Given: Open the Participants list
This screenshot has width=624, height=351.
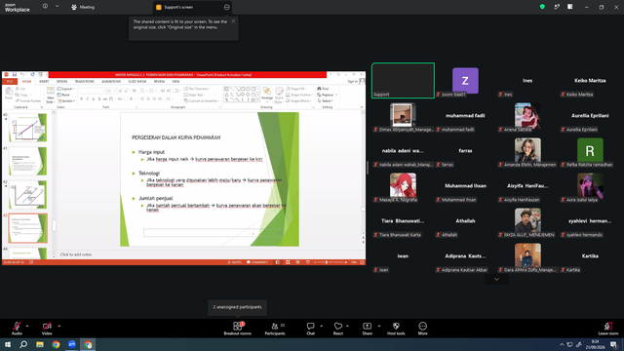Looking at the screenshot, I should tap(275, 328).
